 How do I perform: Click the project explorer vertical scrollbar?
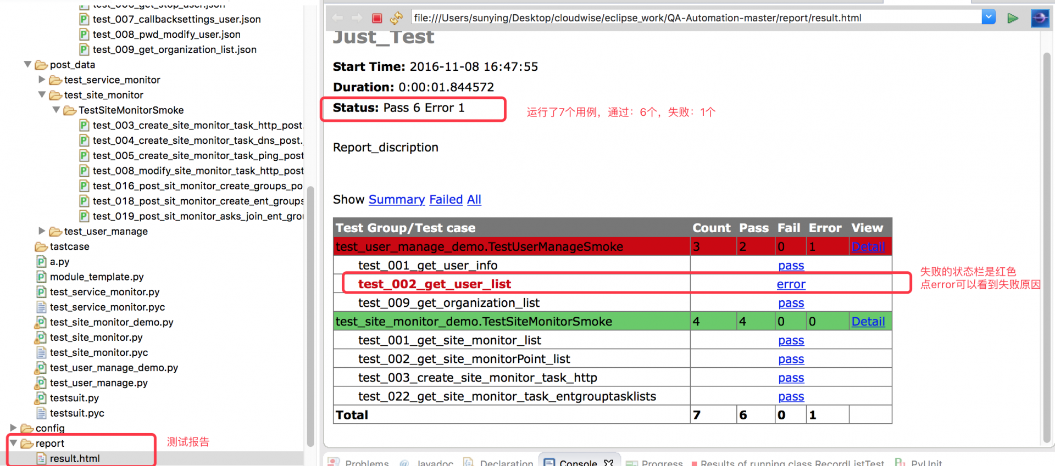pos(310,316)
